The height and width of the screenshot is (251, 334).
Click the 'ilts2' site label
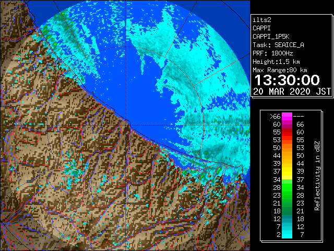click(x=262, y=20)
